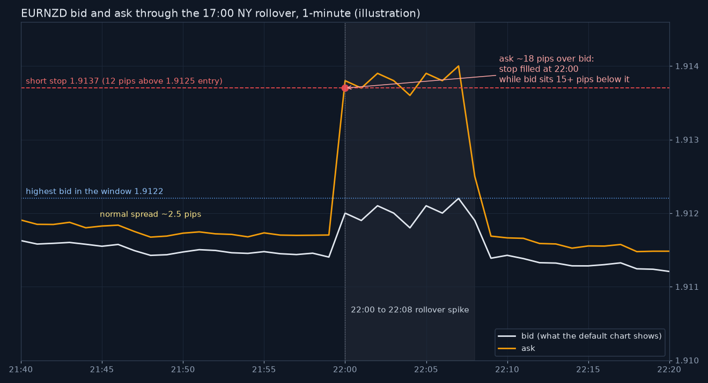Image resolution: width=708 pixels, height=383 pixels.
Task: Click the 21:40 x-axis tick label
Action: pyautogui.click(x=21, y=370)
